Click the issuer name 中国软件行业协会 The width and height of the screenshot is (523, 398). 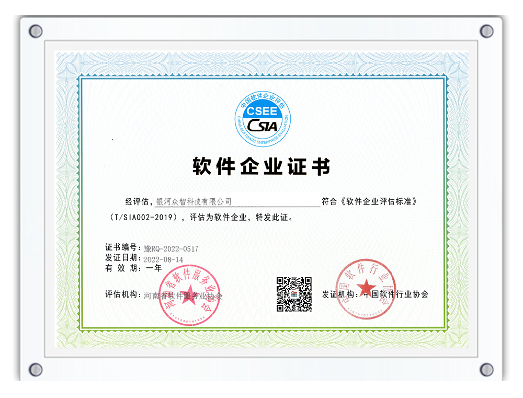pos(396,294)
